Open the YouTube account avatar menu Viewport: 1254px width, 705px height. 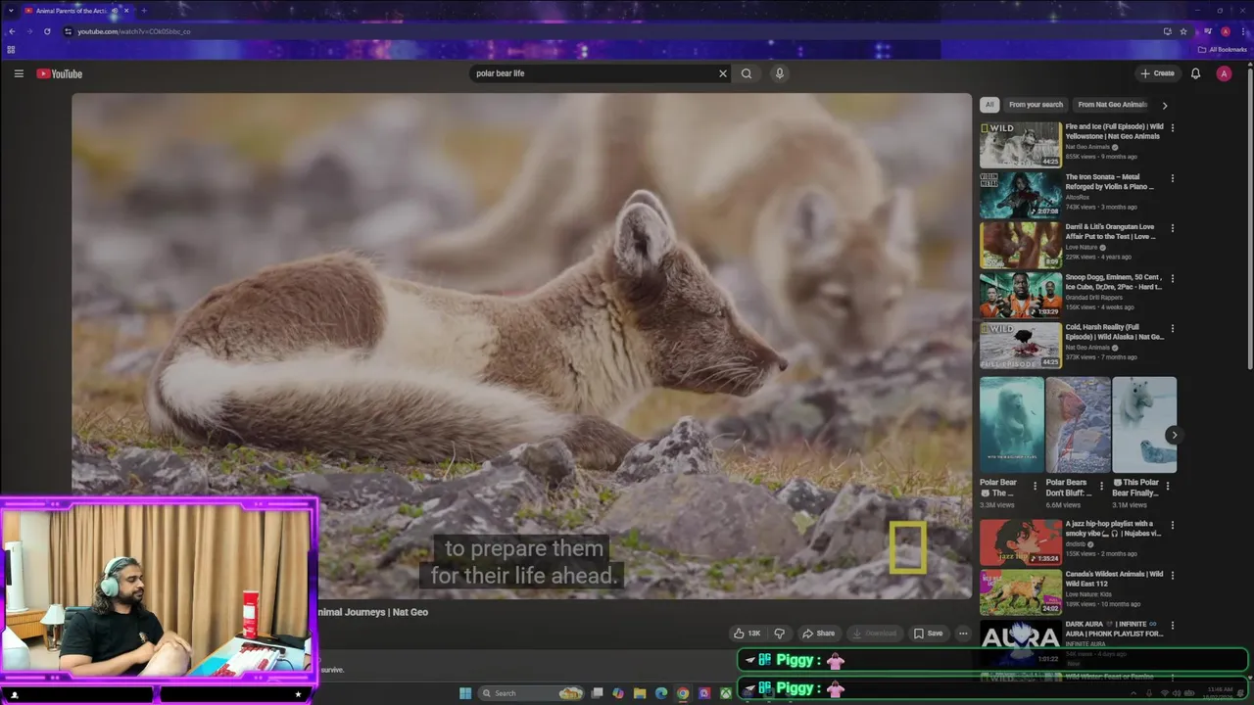coord(1224,73)
